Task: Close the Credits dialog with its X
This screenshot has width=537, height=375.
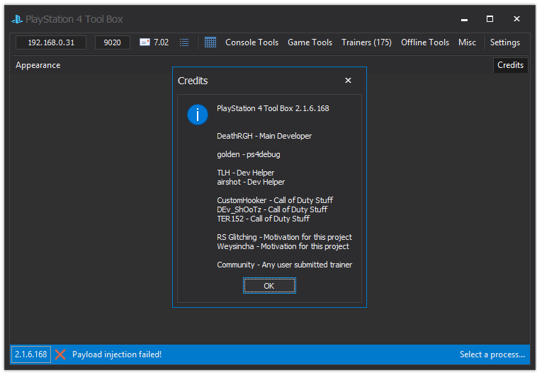Action: coord(348,81)
